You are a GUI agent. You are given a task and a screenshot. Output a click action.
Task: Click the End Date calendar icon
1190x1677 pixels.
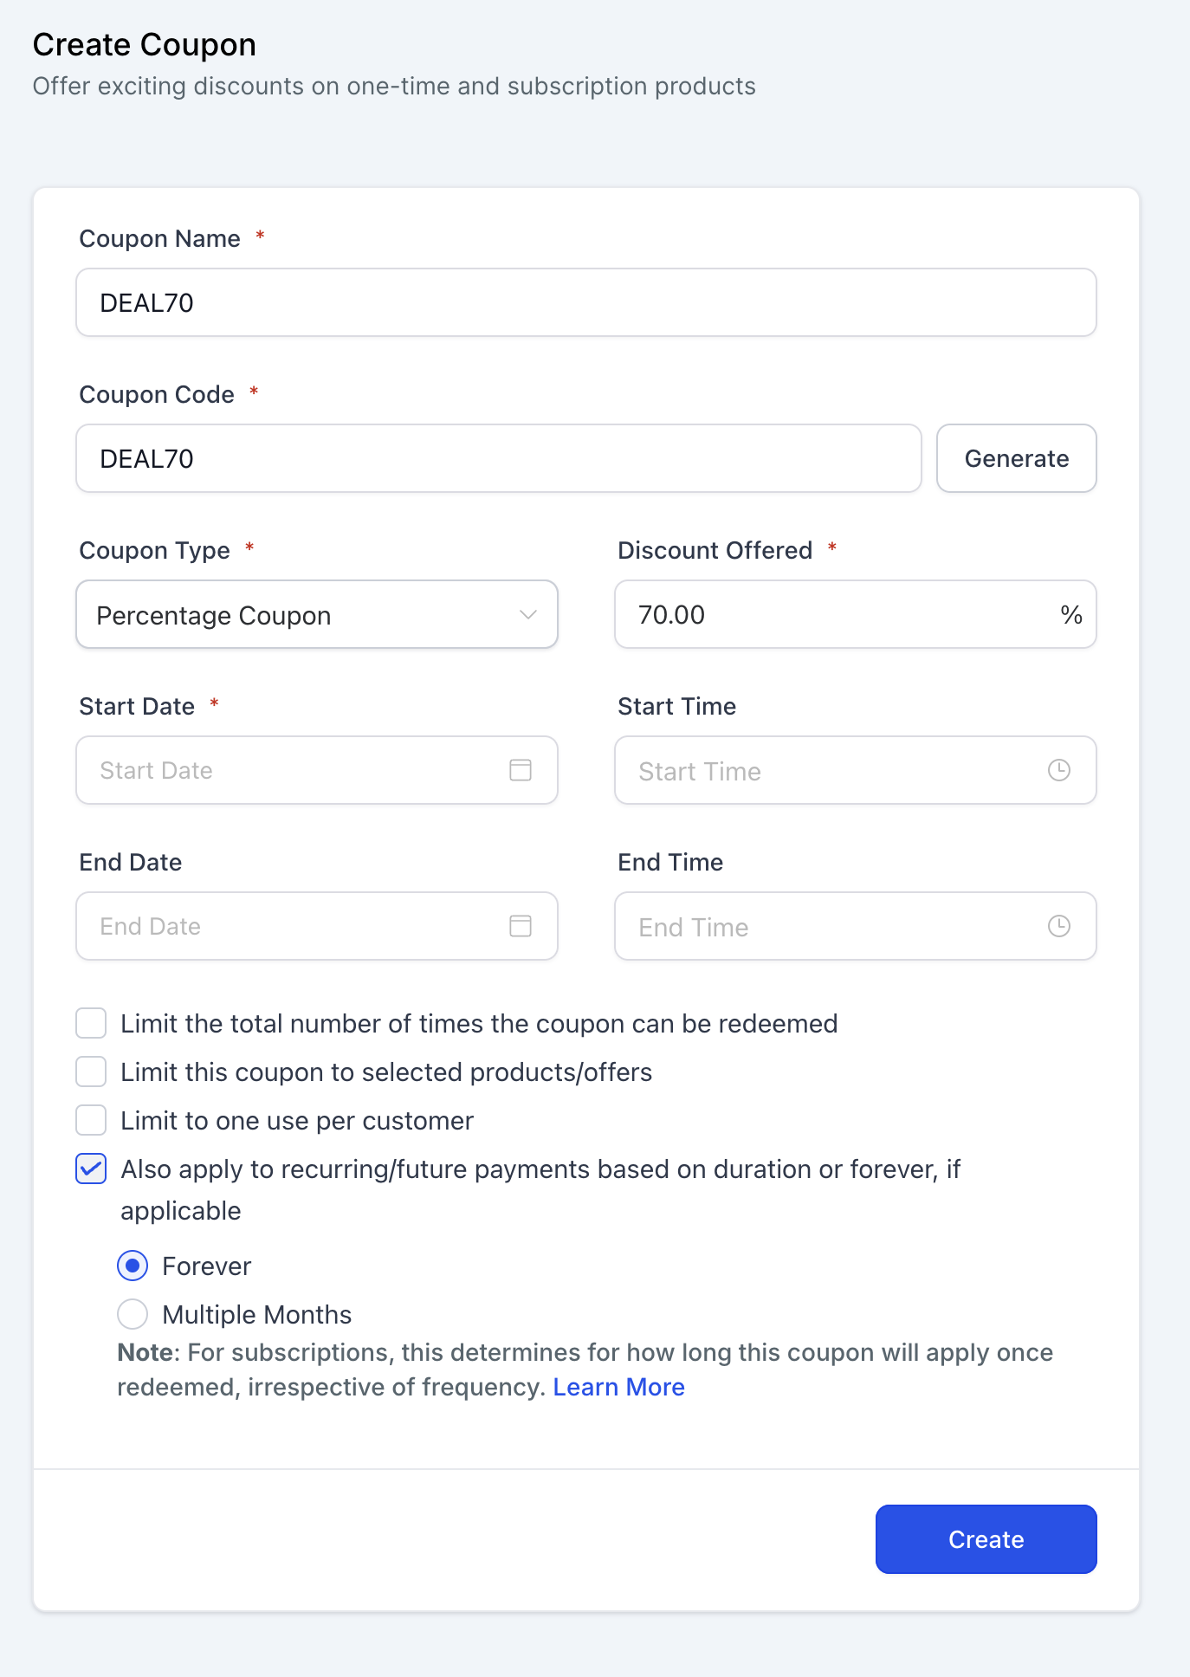pyautogui.click(x=521, y=926)
